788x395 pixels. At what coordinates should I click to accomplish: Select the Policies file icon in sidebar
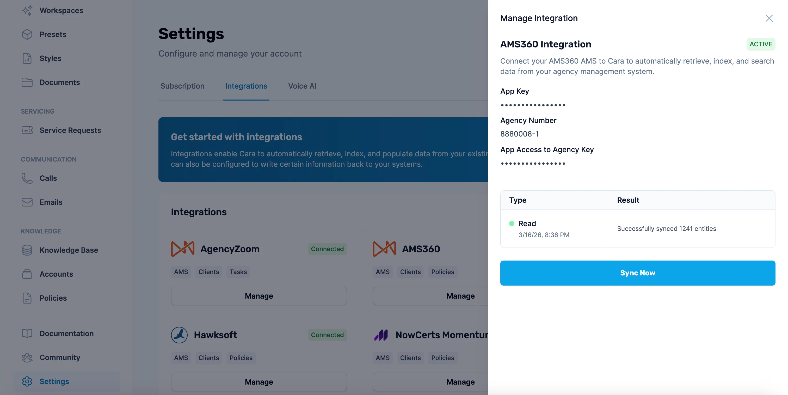27,298
